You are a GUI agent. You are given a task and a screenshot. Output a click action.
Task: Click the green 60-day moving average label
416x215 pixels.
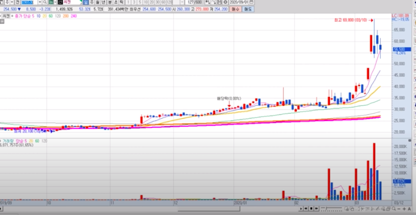(x=50, y=16)
